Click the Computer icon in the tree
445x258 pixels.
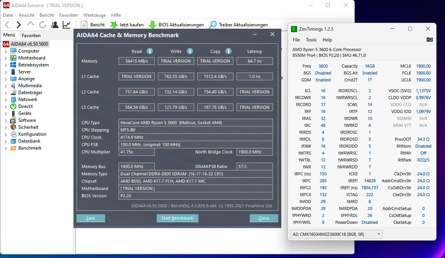click(x=13, y=51)
